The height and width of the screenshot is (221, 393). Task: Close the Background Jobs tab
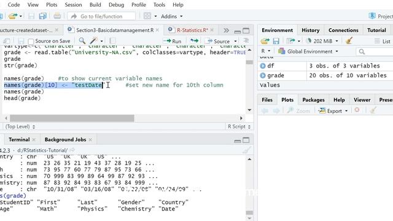click(x=90, y=139)
